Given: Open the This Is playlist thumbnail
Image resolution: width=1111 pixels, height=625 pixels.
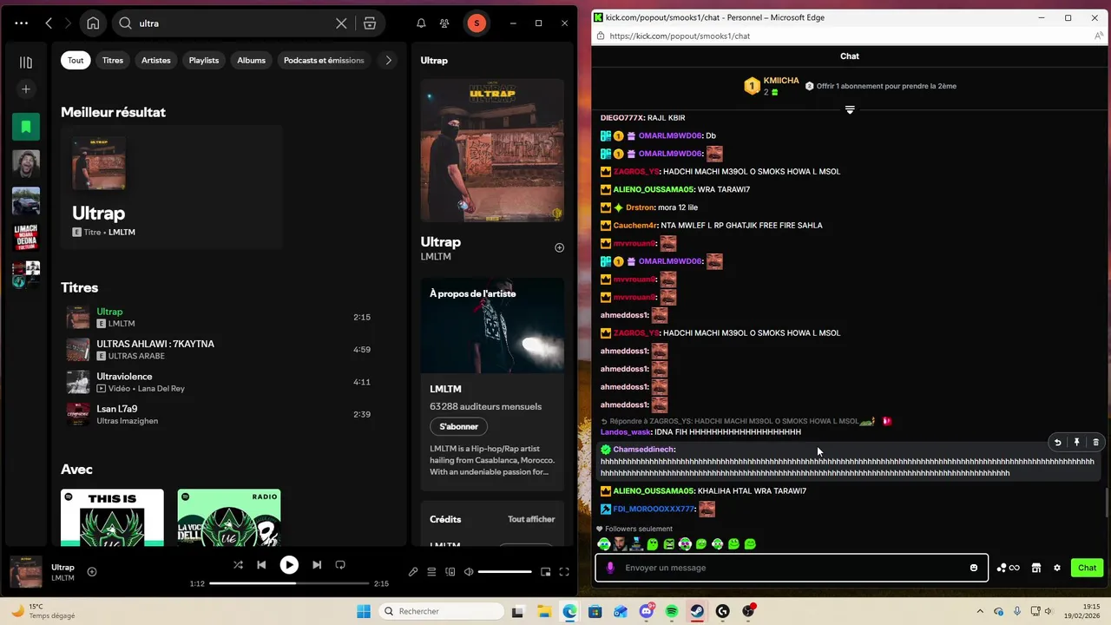Looking at the screenshot, I should (x=112, y=517).
